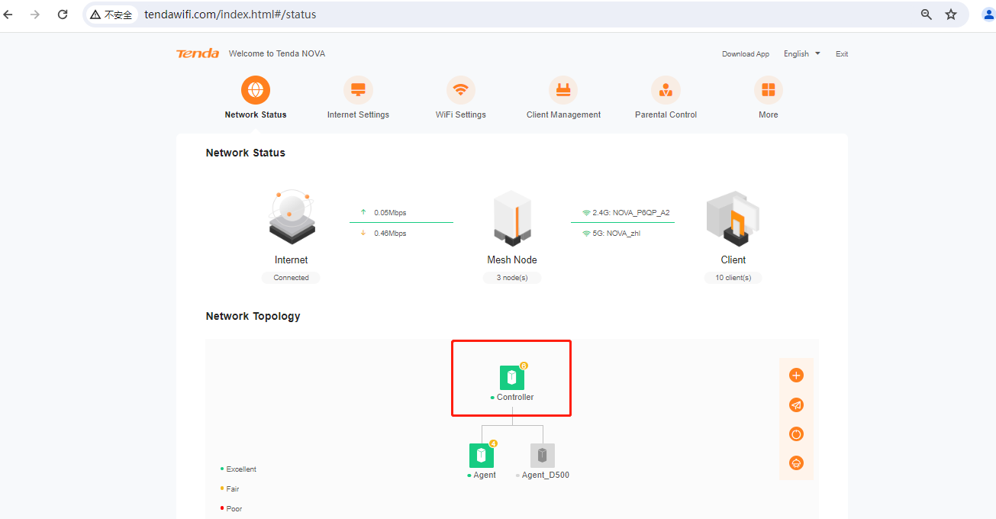Select the green Agent node icon
Image resolution: width=996 pixels, height=519 pixels.
[x=482, y=456]
